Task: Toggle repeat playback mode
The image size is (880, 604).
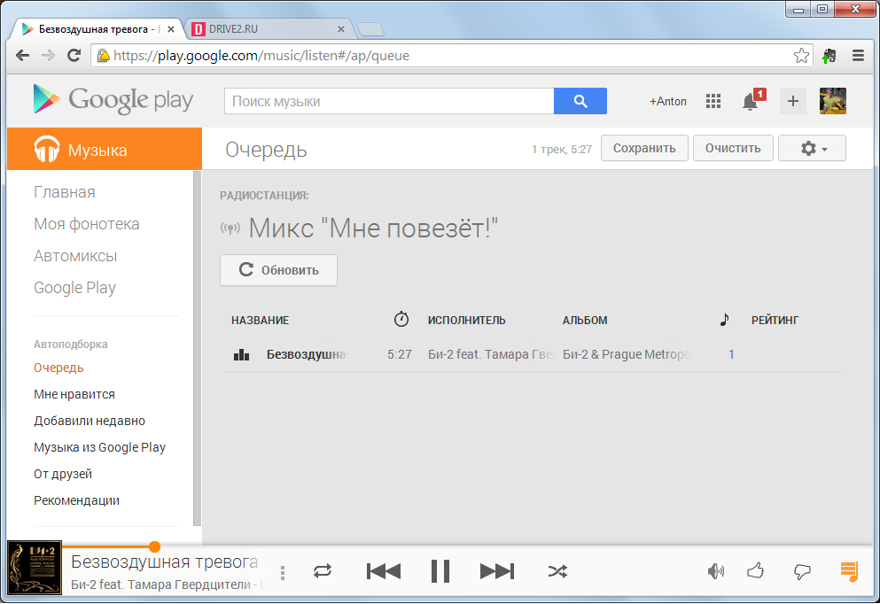Action: pos(323,571)
